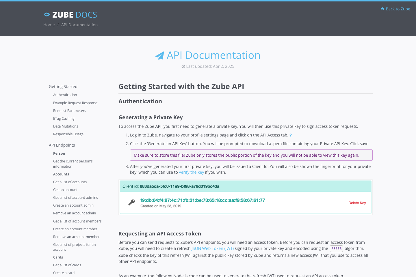Open the JSON Web Token (JWT) link
416x277 pixels.
(213, 248)
